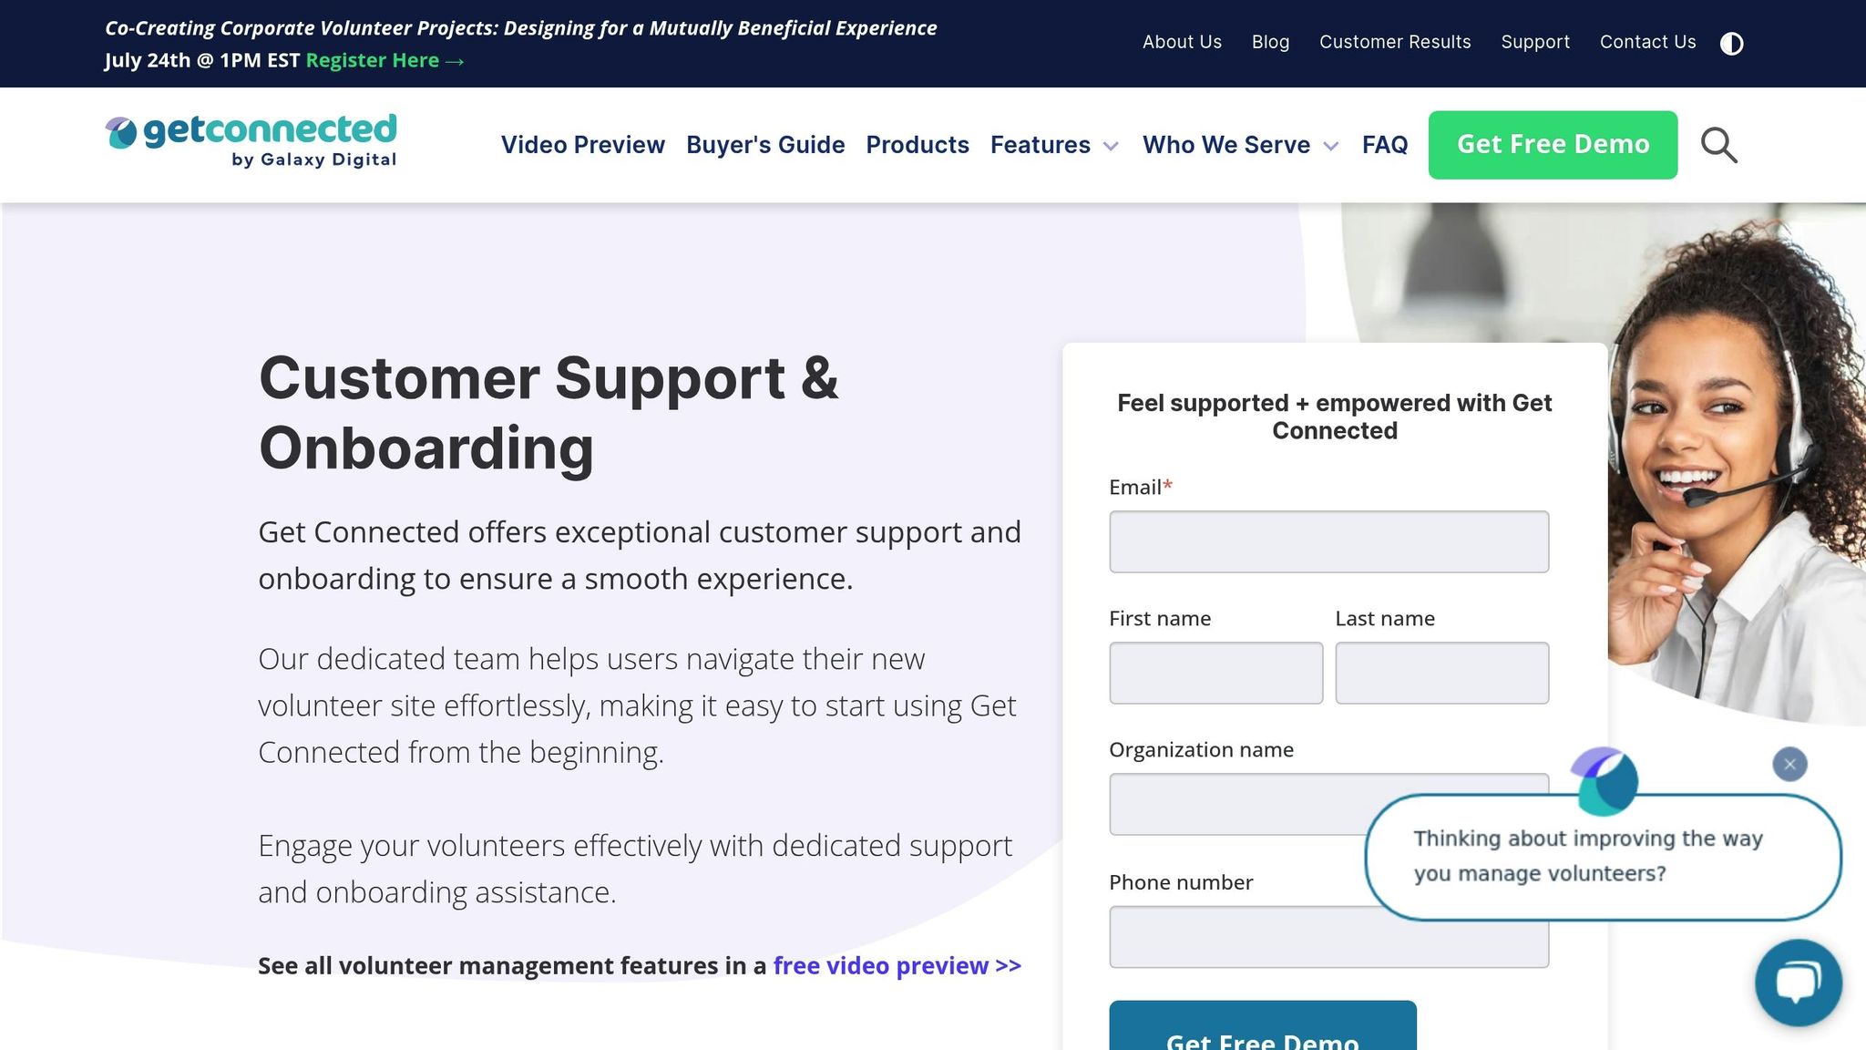Open the Support link

pyautogui.click(x=1535, y=42)
